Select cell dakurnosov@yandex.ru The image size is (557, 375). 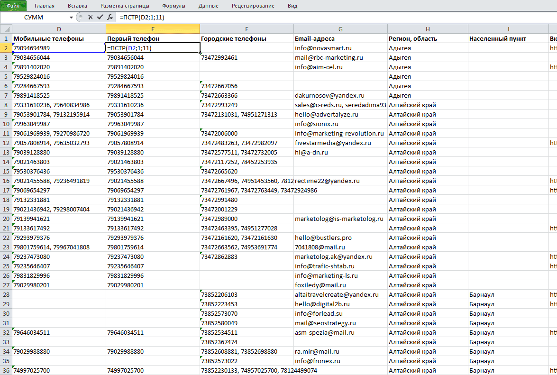(340, 95)
